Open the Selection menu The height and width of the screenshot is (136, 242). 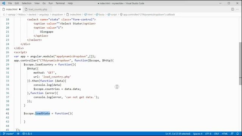pyautogui.click(x=26, y=3)
